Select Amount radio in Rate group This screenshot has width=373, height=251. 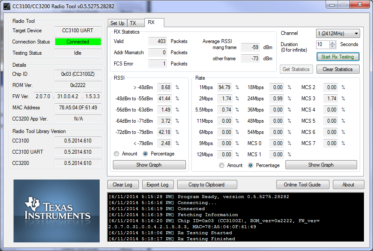point(222,165)
